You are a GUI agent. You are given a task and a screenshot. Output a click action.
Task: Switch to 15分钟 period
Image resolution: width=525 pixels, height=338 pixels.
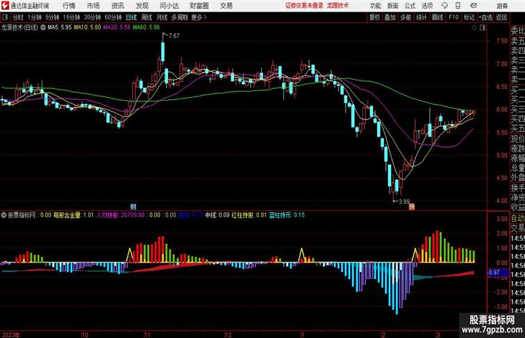tap(72, 17)
